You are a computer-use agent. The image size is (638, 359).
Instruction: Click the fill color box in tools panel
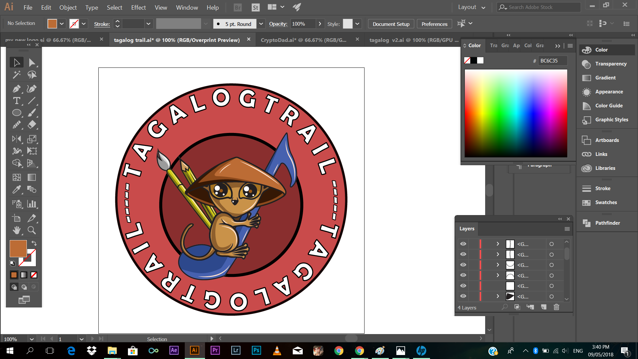coord(18,249)
